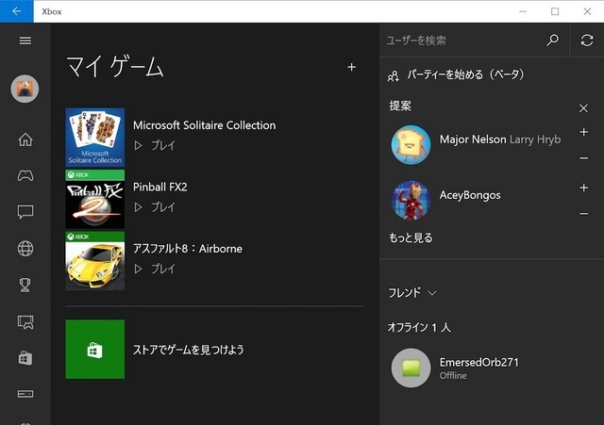
Task: Open Game DVR icon in sidebar
Action: (x=25, y=322)
